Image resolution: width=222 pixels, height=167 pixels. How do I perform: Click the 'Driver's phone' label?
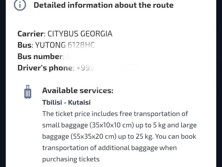click(45, 68)
